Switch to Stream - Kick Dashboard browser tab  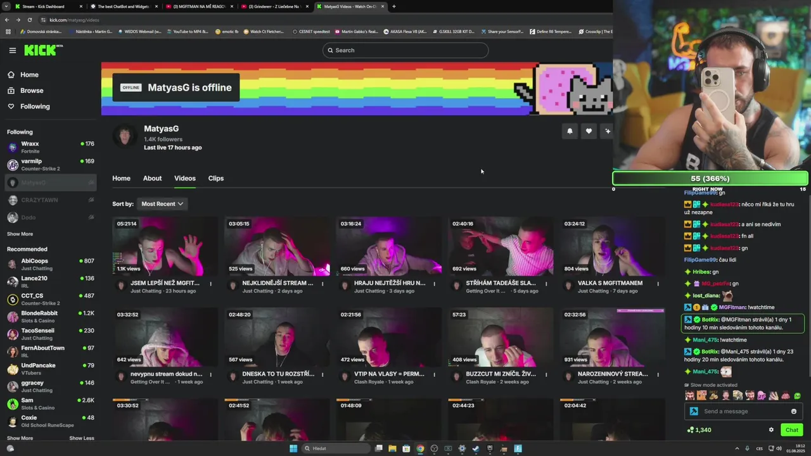pyautogui.click(x=48, y=6)
